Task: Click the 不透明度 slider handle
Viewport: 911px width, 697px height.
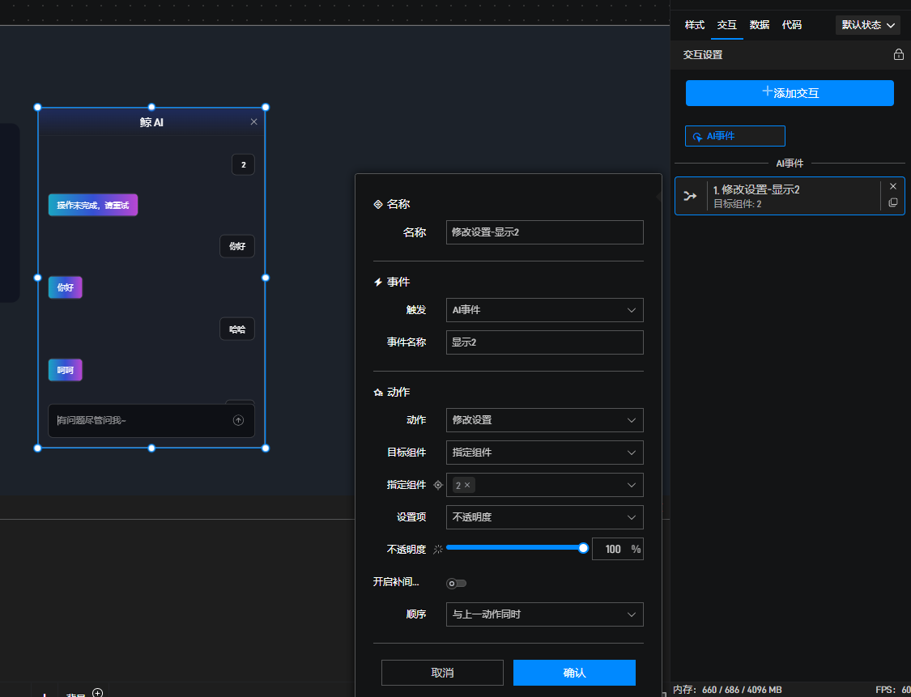Action: click(x=583, y=548)
